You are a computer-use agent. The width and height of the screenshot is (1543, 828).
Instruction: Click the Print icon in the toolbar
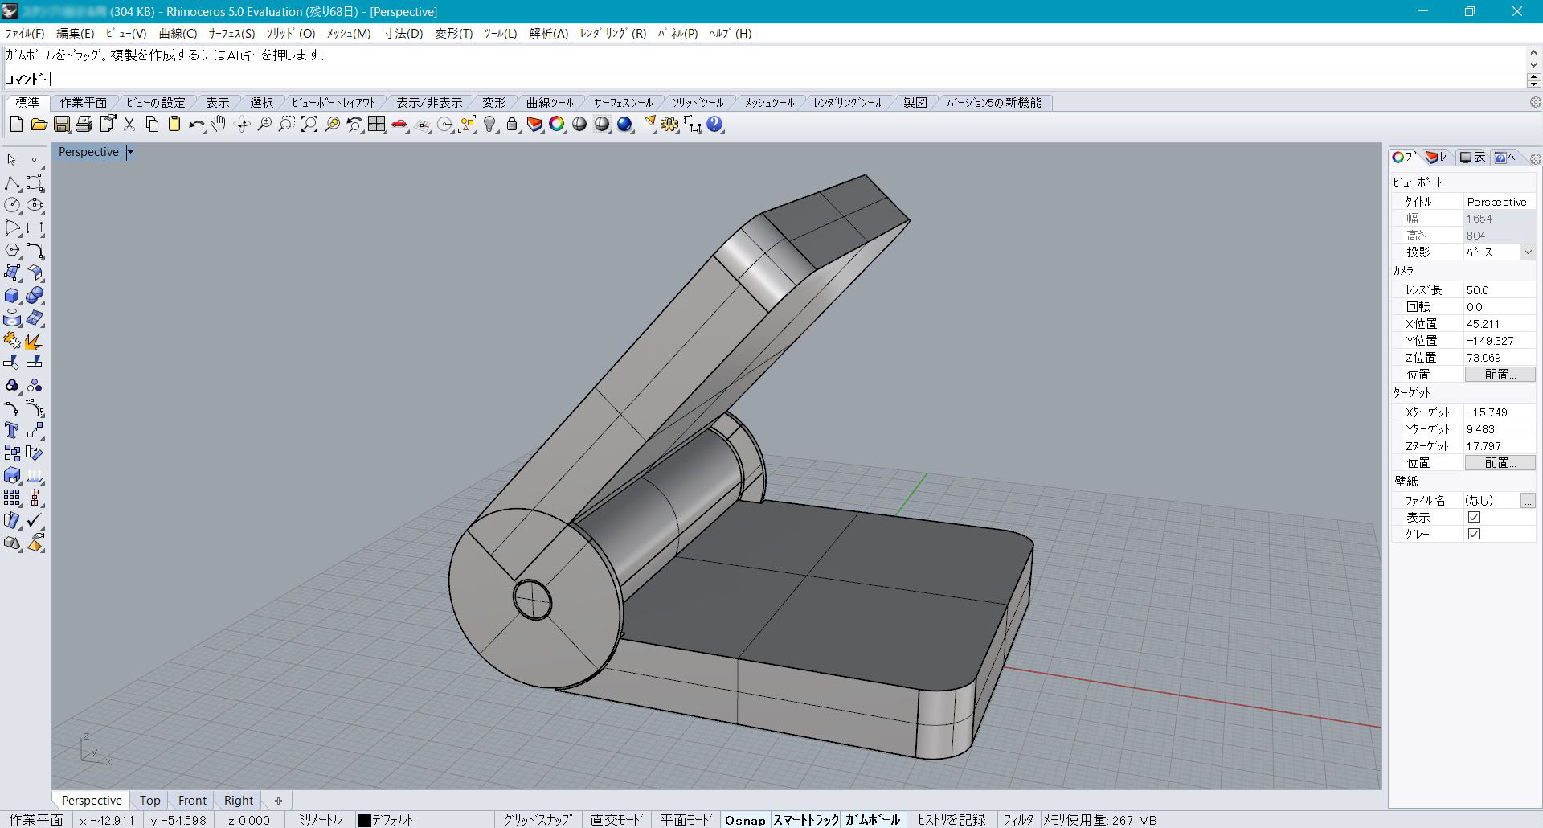(84, 125)
